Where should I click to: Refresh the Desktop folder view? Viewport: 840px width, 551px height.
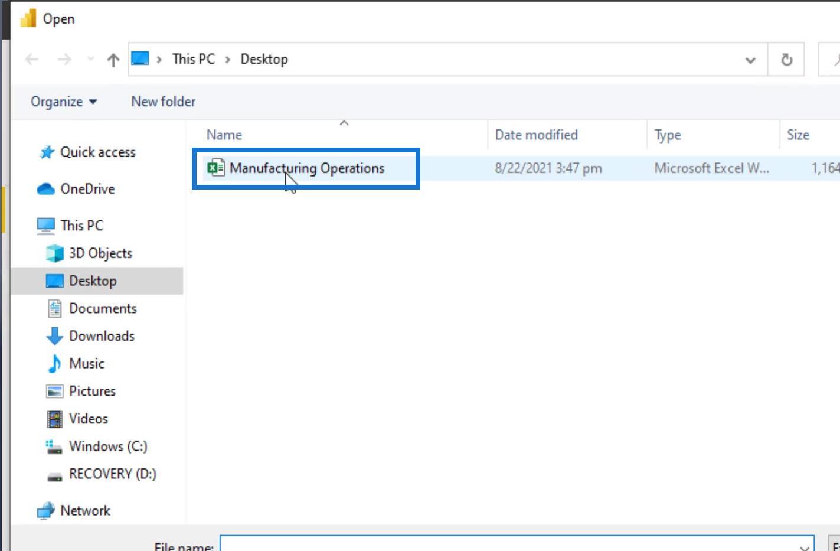tap(786, 59)
